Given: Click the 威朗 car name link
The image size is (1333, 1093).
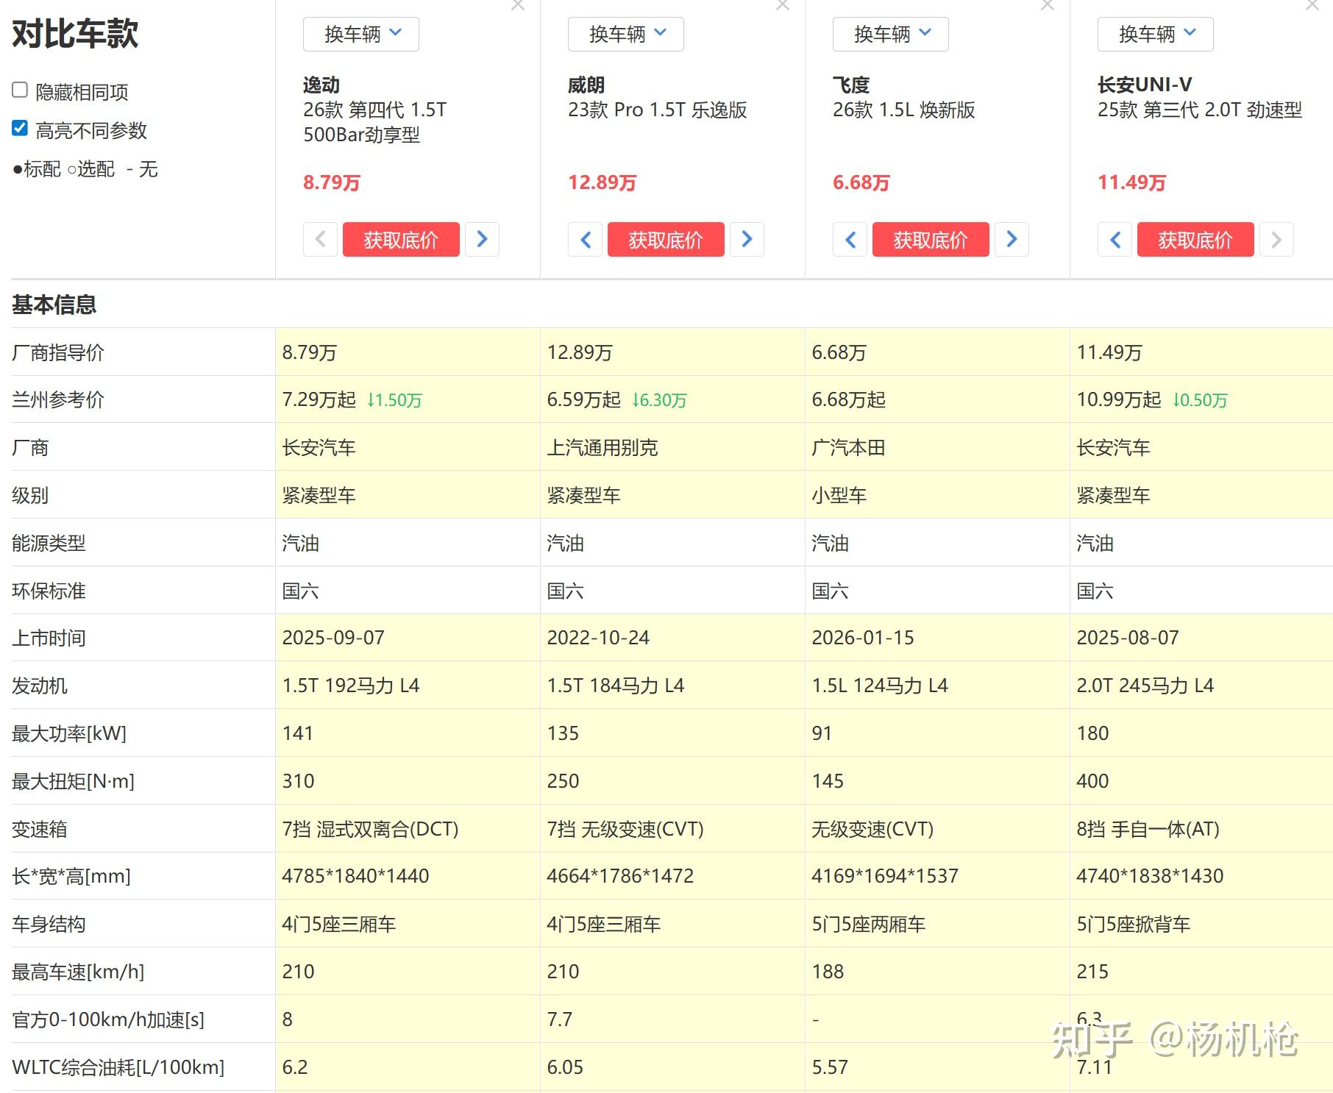Looking at the screenshot, I should [584, 84].
